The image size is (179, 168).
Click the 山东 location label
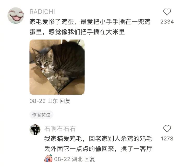click(x=52, y=101)
